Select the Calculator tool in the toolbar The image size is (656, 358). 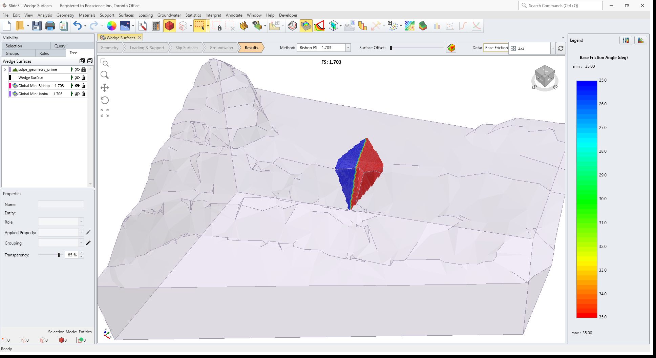[x=155, y=25]
